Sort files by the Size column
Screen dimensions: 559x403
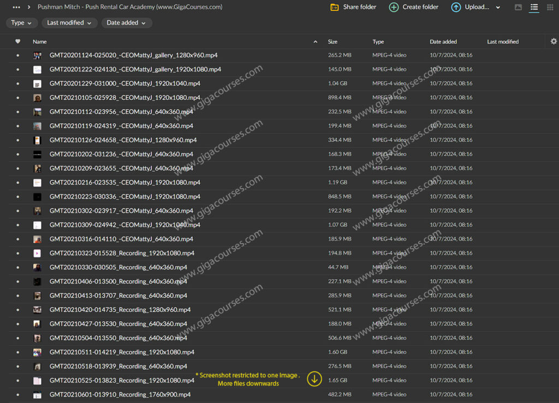[332, 41]
